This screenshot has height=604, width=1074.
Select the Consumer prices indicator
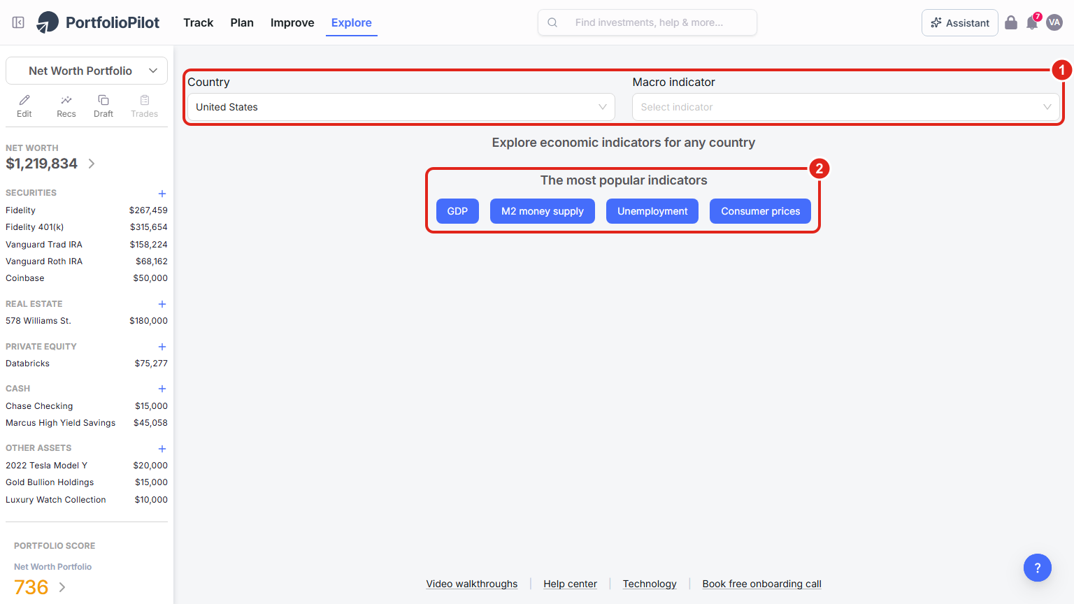[x=761, y=211]
